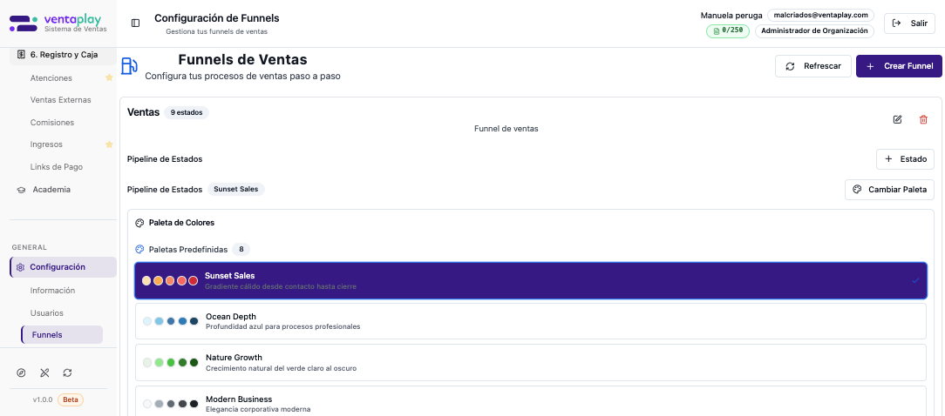Click the cream first swatch of Sunset Sales
Viewport: 945px width, 416px height.
[x=146, y=280]
